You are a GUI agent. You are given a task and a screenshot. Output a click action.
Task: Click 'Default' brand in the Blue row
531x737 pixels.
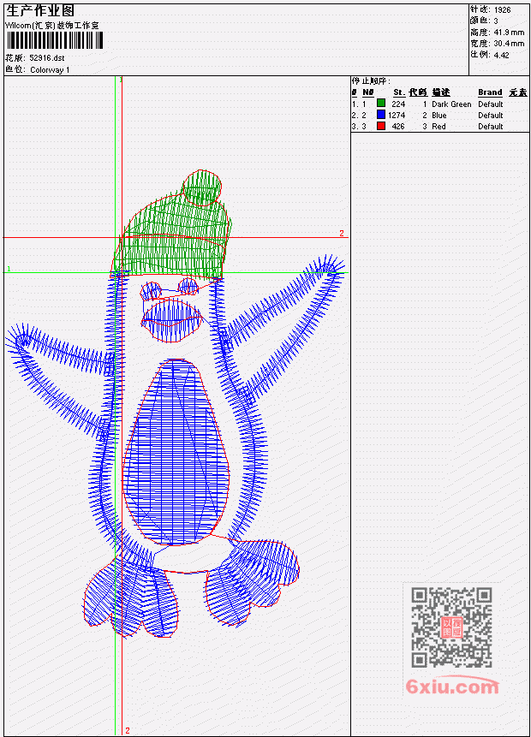point(491,116)
